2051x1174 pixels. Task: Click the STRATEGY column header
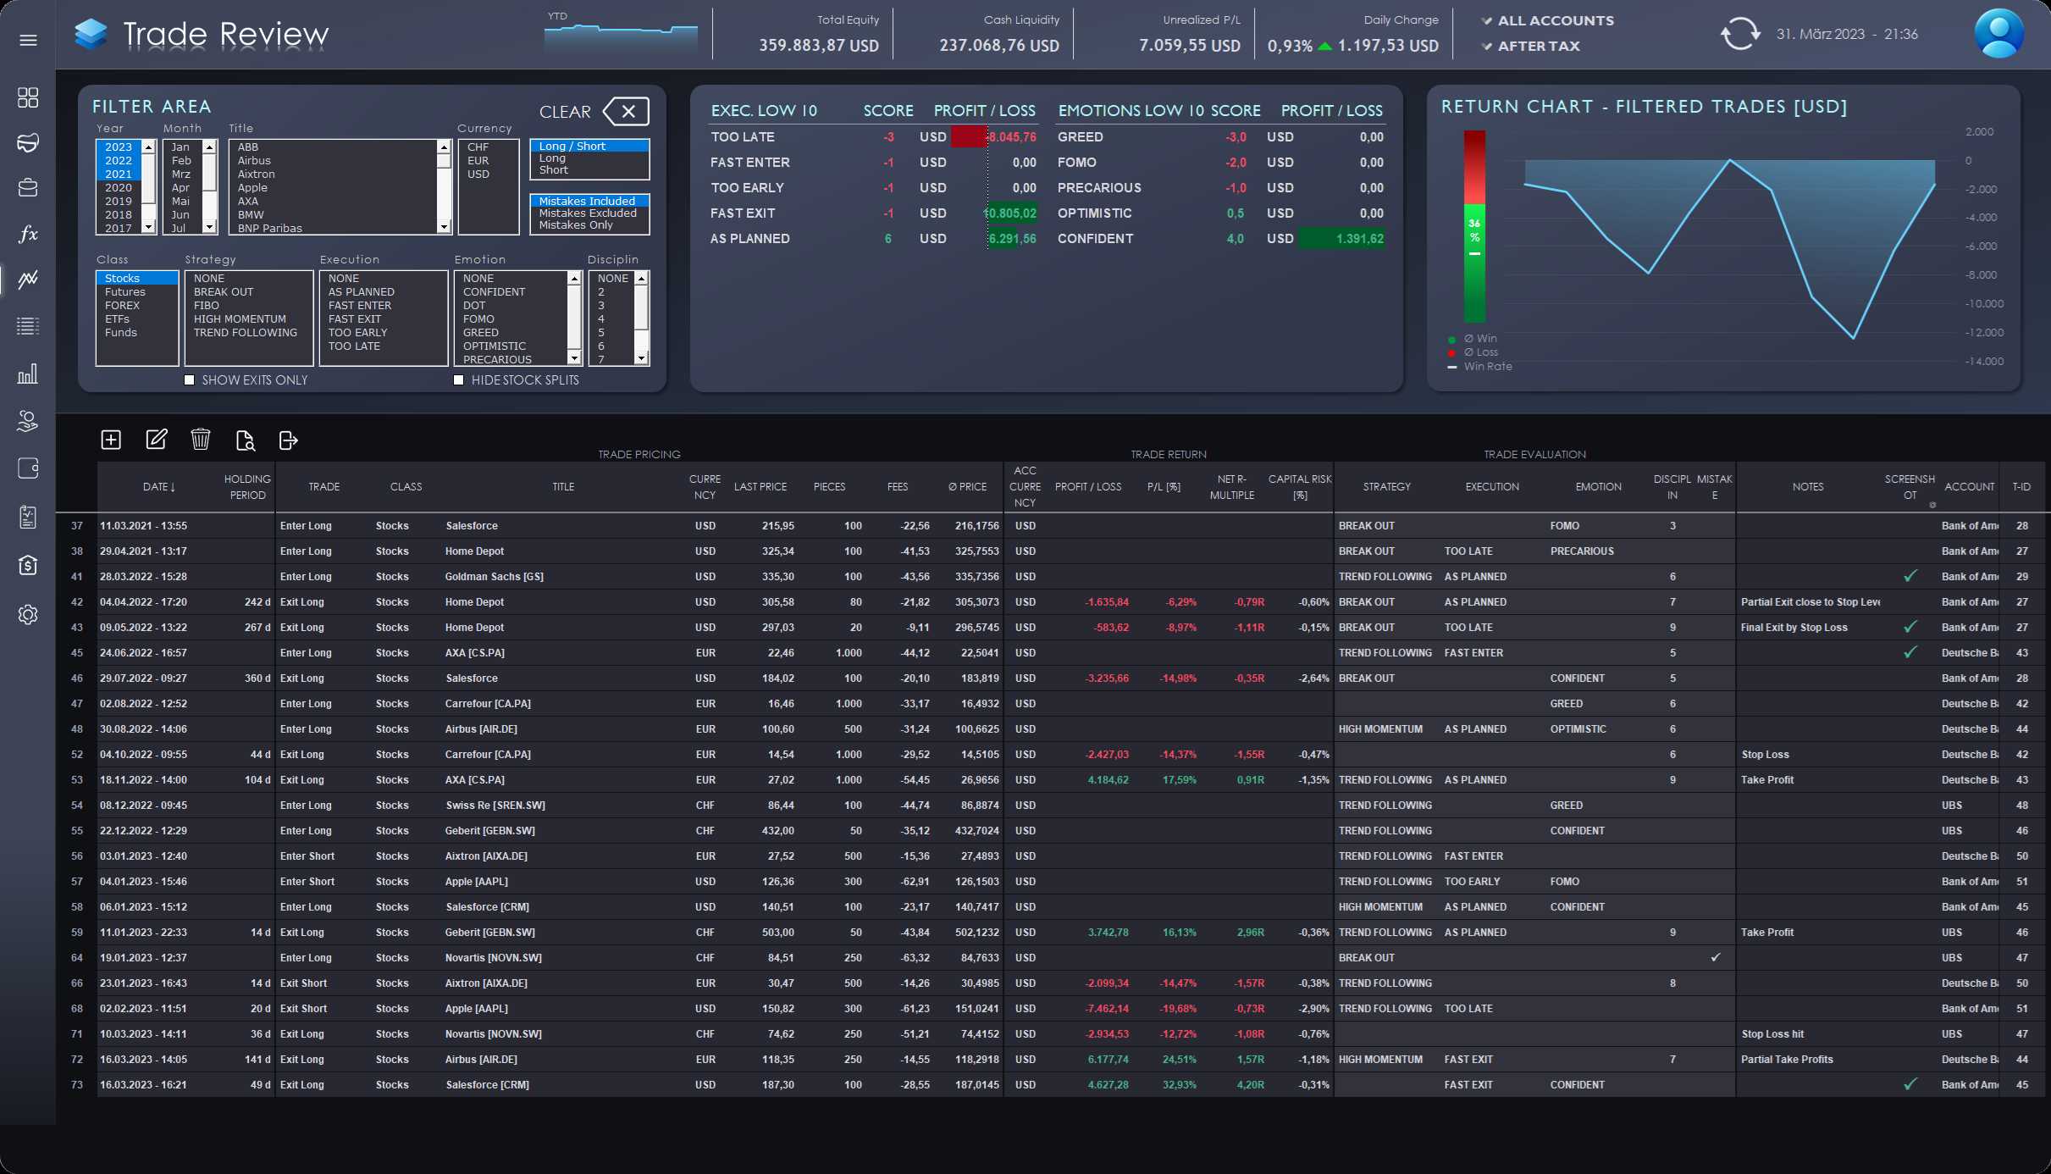[x=1387, y=487]
